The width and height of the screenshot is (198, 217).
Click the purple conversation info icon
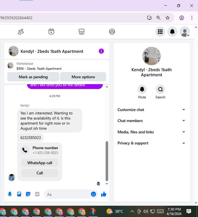click(101, 51)
